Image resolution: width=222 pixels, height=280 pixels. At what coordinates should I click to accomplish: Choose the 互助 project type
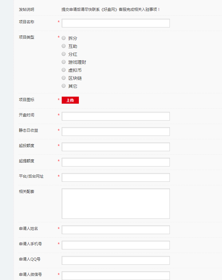click(64, 46)
